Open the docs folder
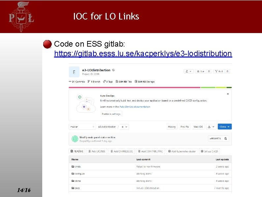Screen dimensions: 262x197 (x=77, y=188)
